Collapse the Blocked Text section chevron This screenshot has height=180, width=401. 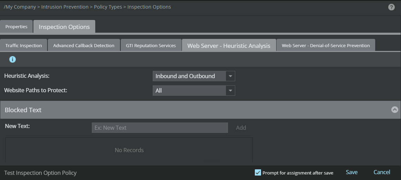(x=394, y=109)
